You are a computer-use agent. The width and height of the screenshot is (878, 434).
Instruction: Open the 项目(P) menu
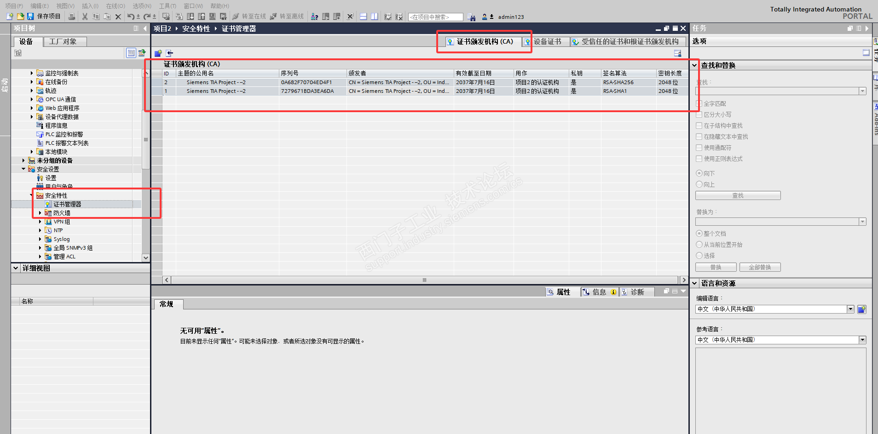click(14, 6)
